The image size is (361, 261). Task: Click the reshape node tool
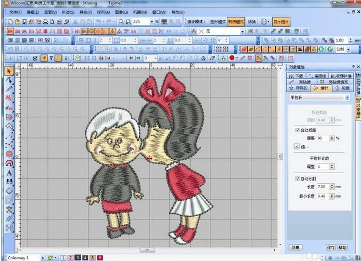tap(9, 80)
